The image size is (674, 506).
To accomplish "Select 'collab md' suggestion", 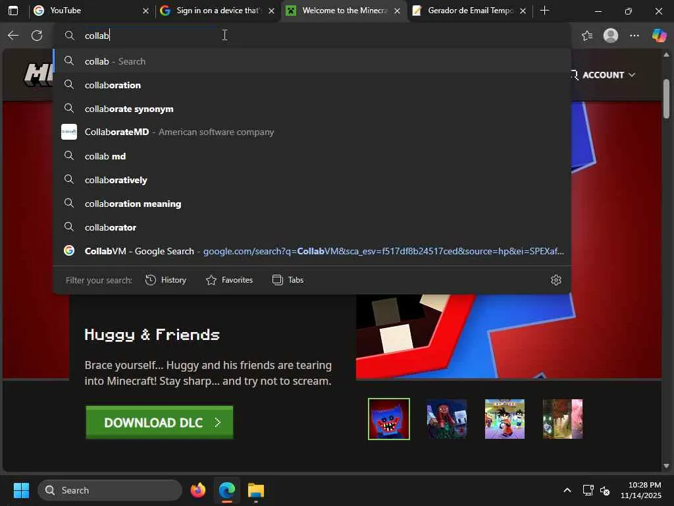I will [x=312, y=156].
